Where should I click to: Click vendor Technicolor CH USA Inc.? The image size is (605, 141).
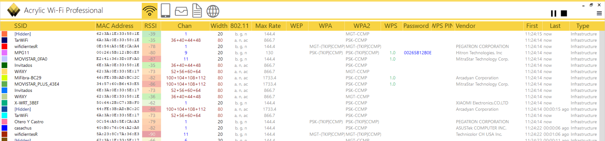coord(479,134)
